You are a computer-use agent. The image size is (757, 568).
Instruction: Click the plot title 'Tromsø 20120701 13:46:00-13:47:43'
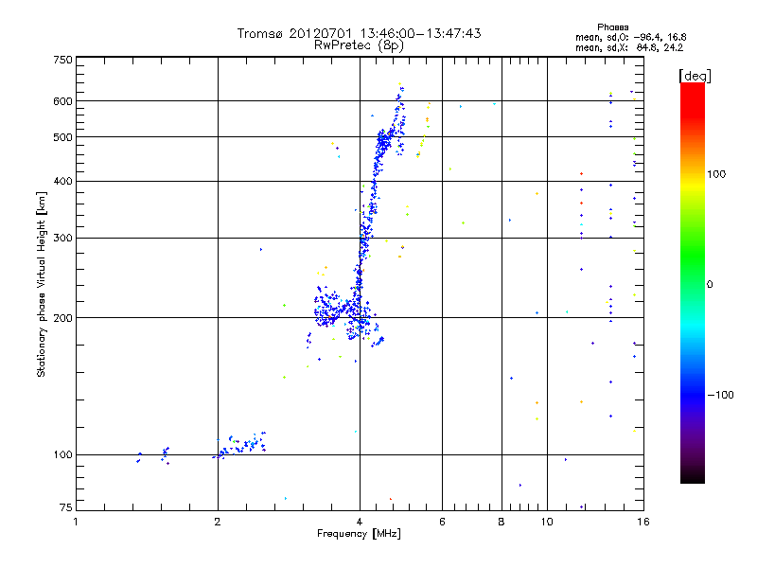point(359,33)
